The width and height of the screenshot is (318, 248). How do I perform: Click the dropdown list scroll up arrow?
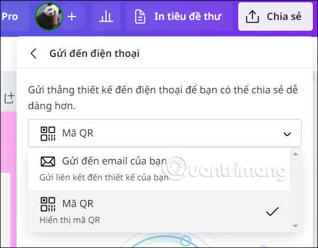(x=295, y=154)
